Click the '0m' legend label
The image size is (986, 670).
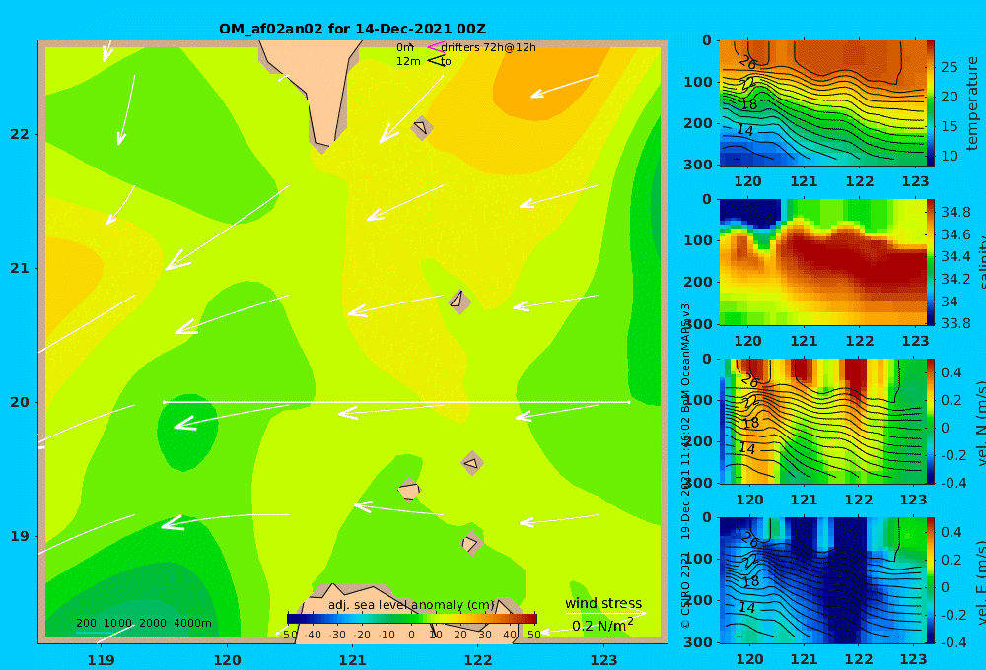[x=405, y=47]
